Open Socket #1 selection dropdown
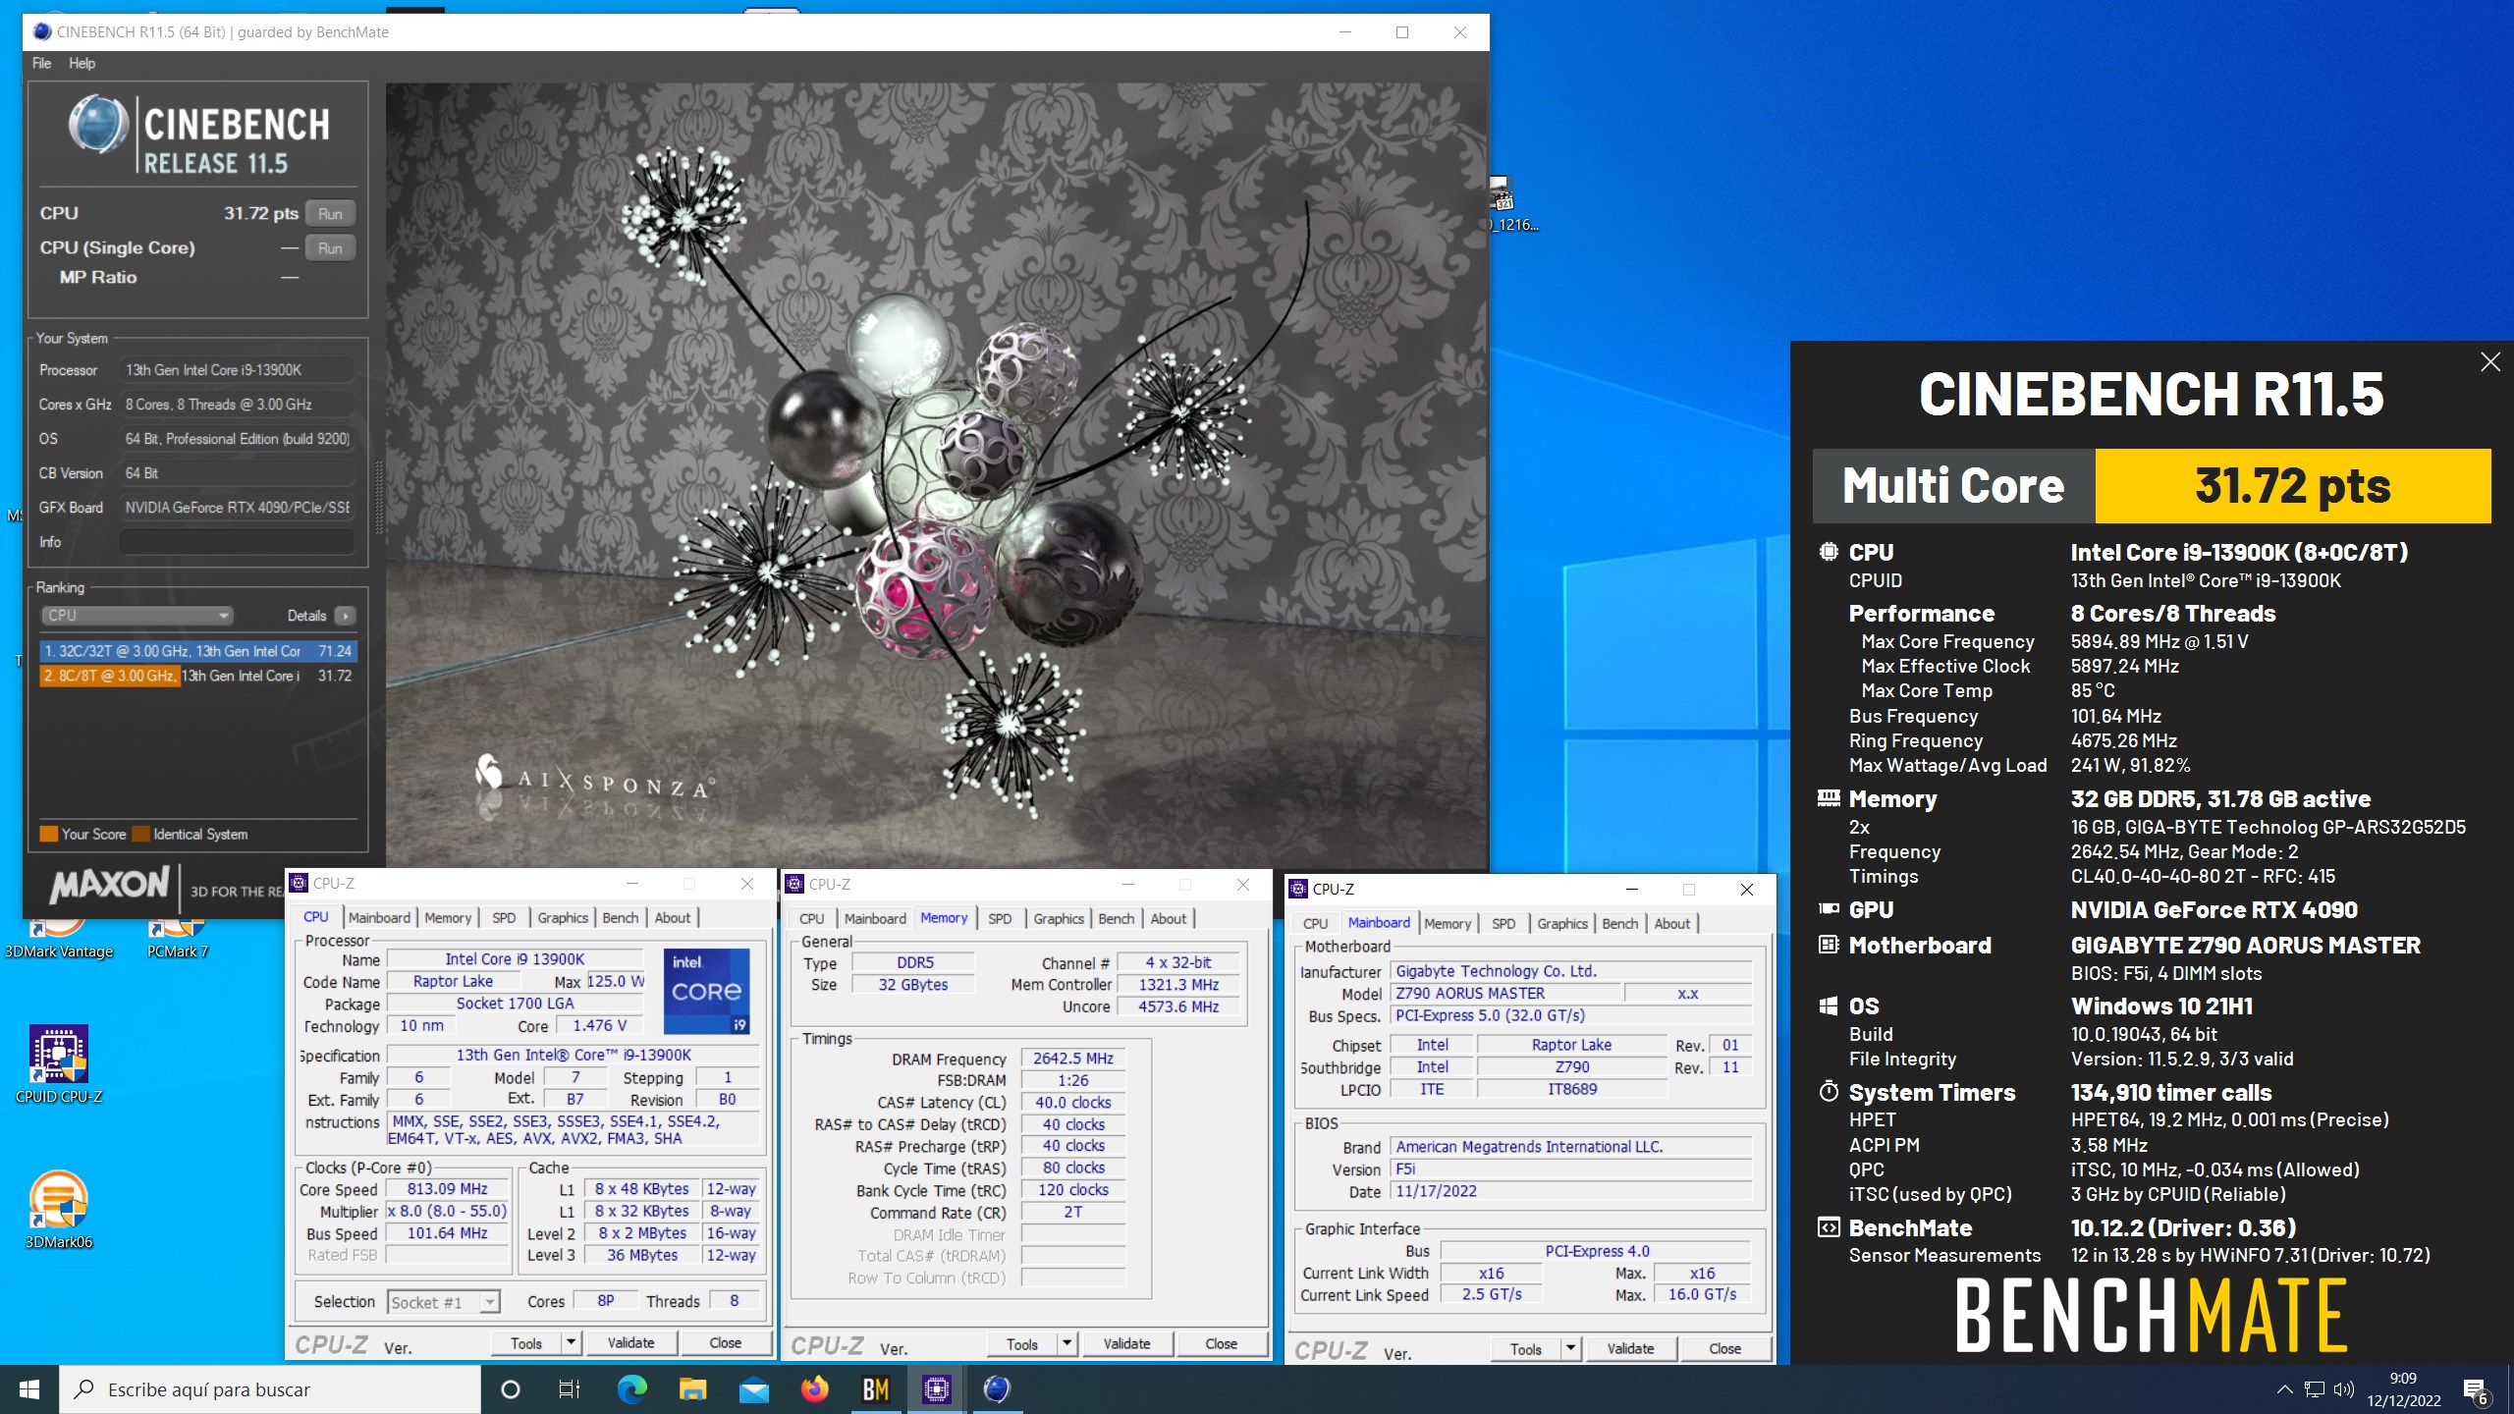The image size is (2514, 1414). tap(444, 1302)
